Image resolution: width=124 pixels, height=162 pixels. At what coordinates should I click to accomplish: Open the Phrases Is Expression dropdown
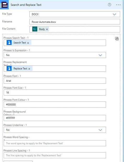point(55,55)
